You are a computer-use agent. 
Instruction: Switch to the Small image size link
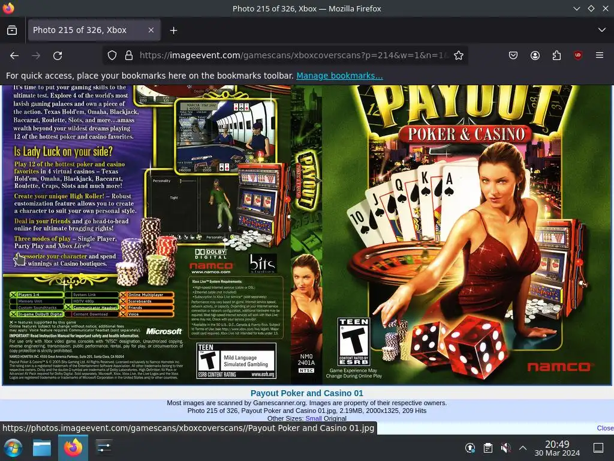coord(313,418)
